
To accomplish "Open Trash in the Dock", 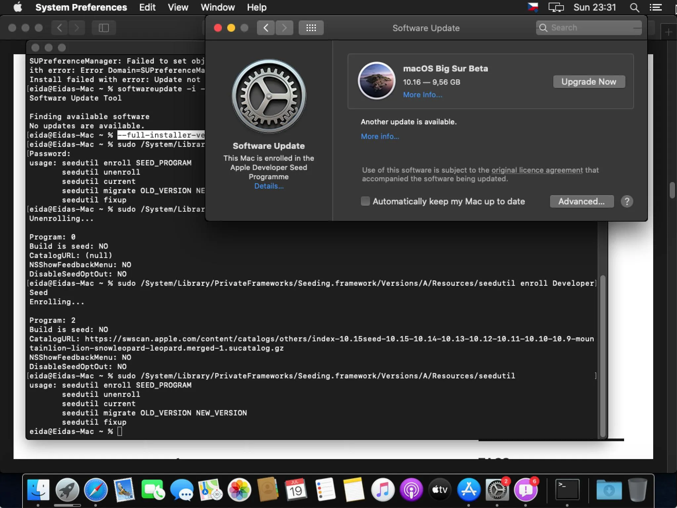I will point(637,490).
